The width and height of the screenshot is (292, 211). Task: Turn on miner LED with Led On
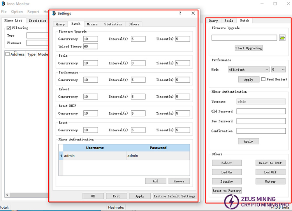(x=227, y=172)
